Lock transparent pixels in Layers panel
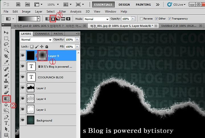The height and width of the screenshot is (138, 205). [32, 47]
